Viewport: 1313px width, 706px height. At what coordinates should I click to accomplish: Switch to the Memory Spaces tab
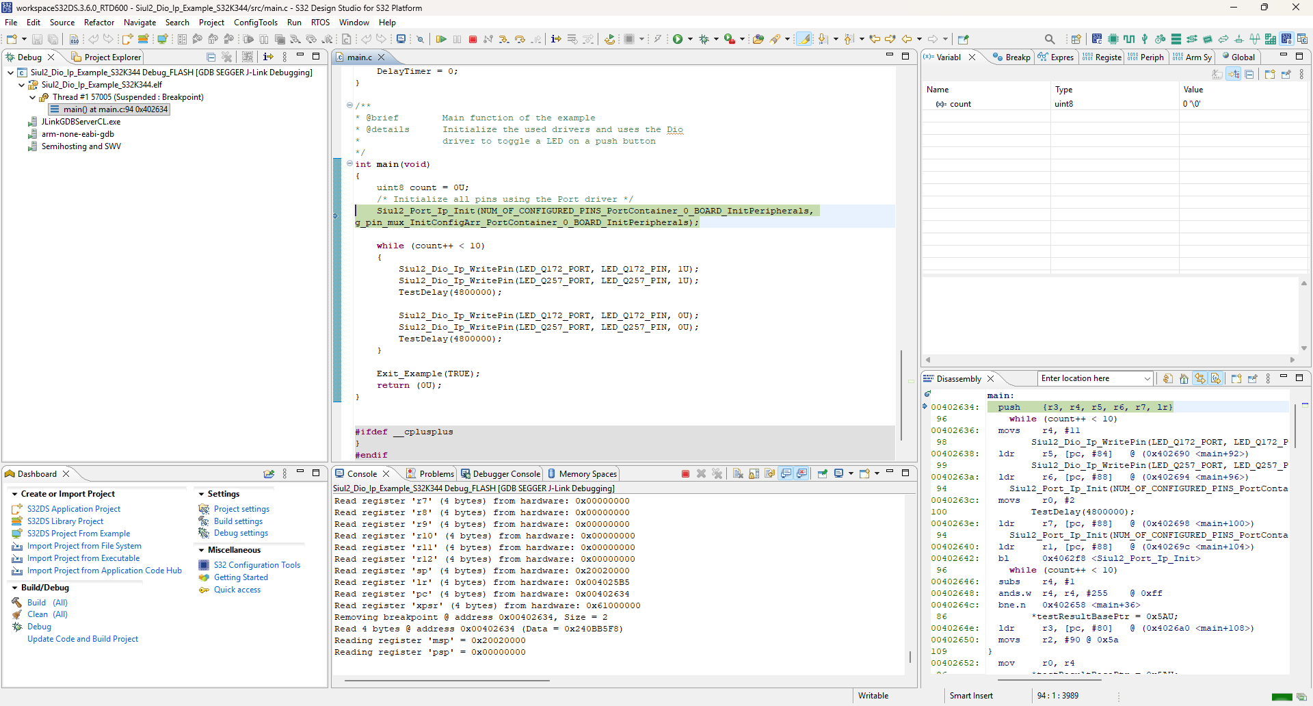582,473
